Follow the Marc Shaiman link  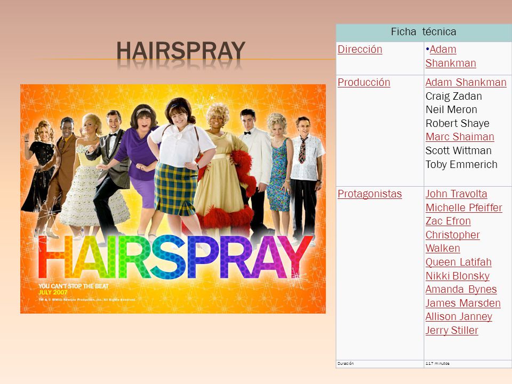click(460, 137)
